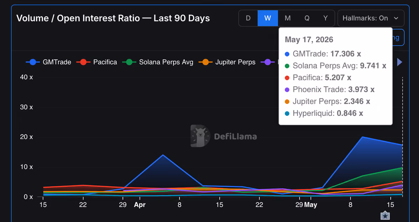419x222 pixels.
Task: Switch to yearly Y grouping
Action: tap(325, 18)
